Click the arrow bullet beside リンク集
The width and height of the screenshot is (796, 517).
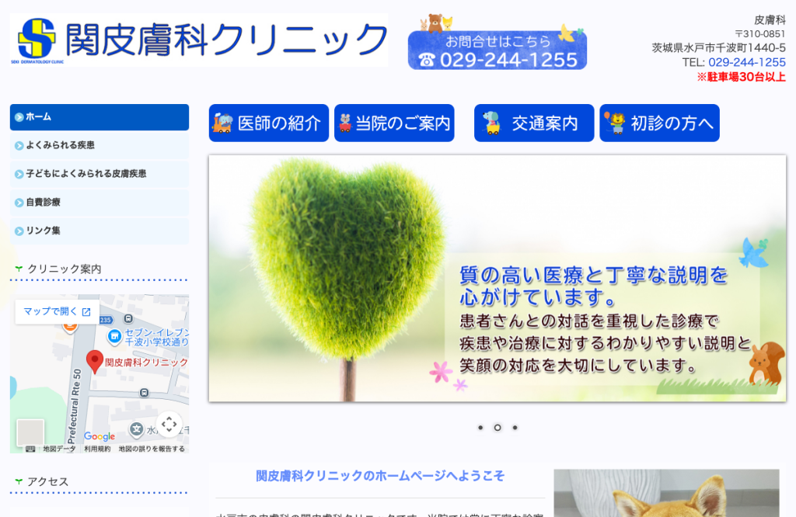(19, 231)
